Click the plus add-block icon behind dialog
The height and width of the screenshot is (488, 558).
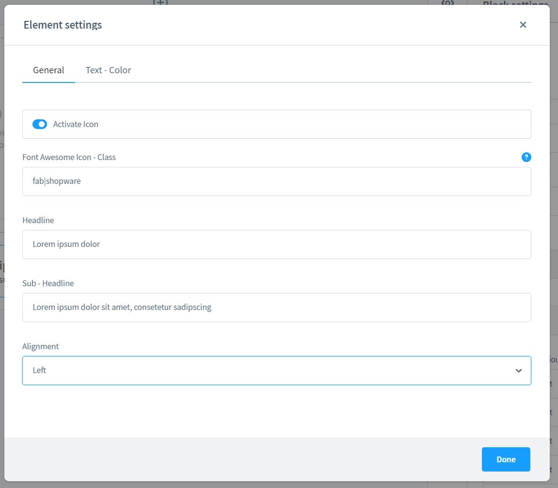click(x=160, y=2)
